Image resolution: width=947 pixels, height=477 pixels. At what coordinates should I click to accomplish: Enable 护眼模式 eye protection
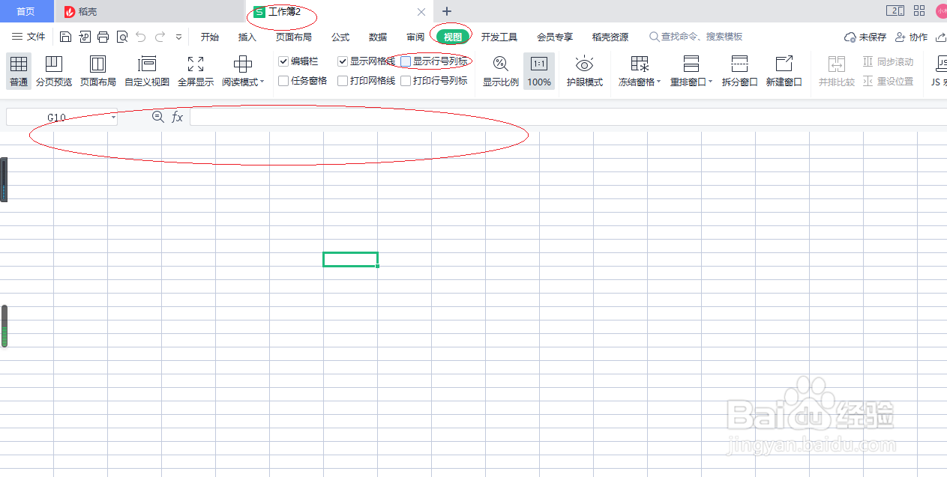(x=585, y=71)
